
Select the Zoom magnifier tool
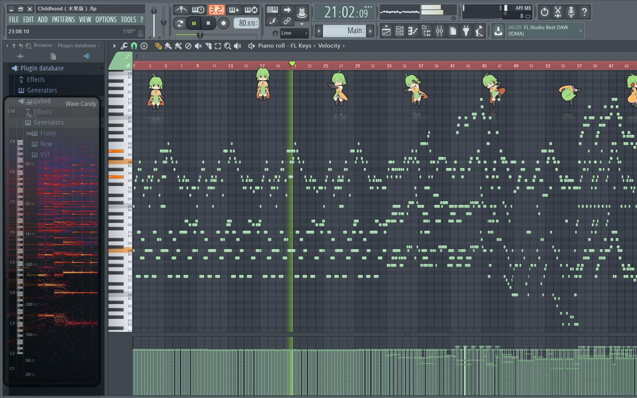[228, 46]
